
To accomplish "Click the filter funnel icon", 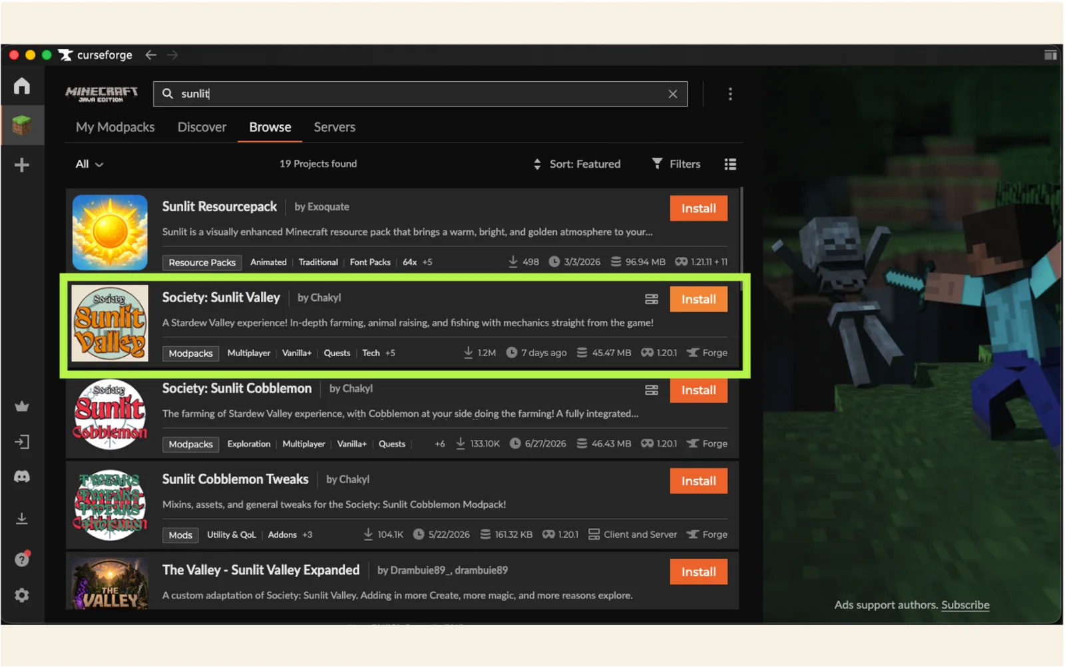I will (x=657, y=163).
